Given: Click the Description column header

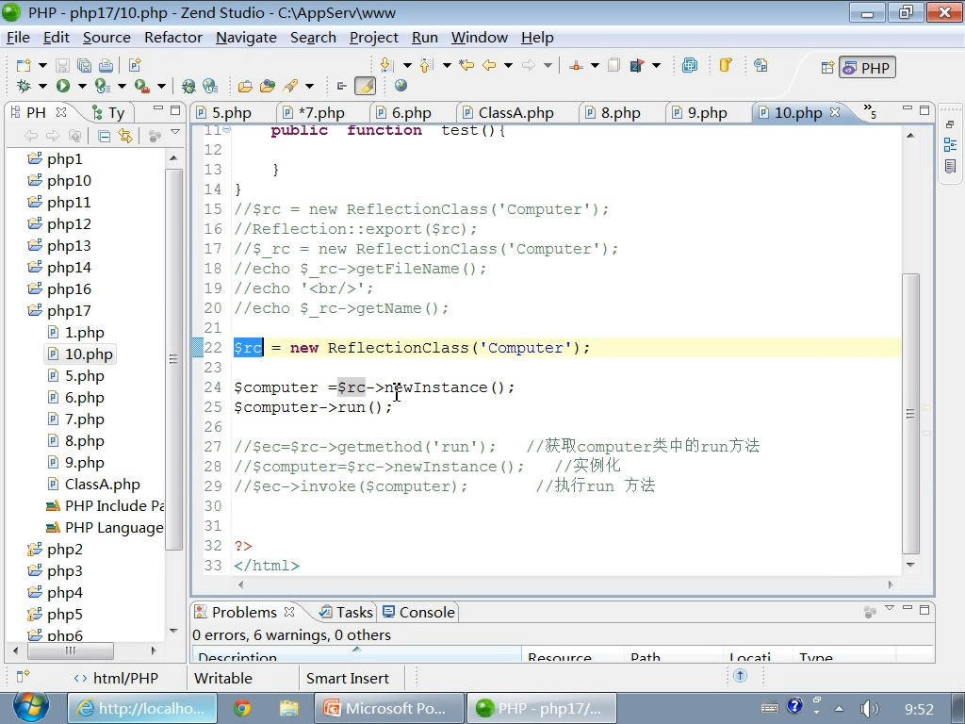Looking at the screenshot, I should (x=357, y=655).
